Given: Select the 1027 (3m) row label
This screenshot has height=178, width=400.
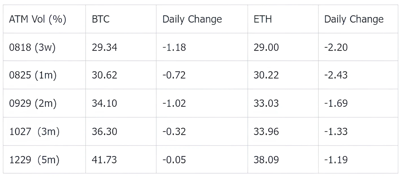Looking at the screenshot, I should (34, 132).
